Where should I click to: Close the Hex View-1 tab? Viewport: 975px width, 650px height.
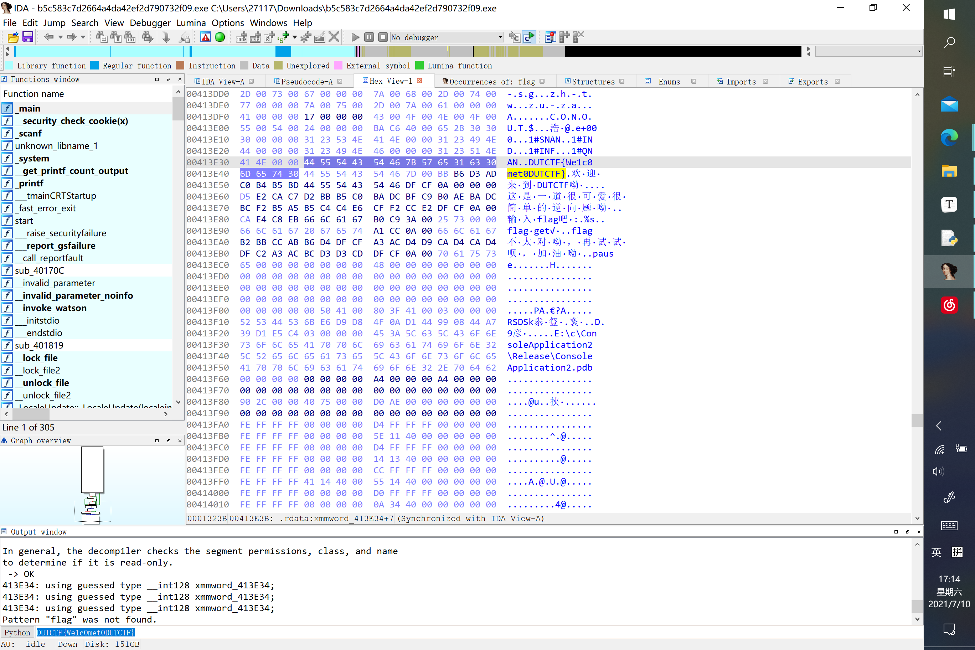(419, 81)
